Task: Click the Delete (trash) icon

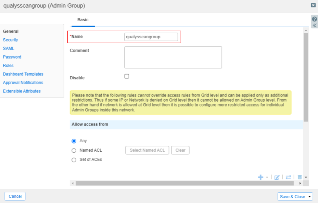Action: pos(299,177)
